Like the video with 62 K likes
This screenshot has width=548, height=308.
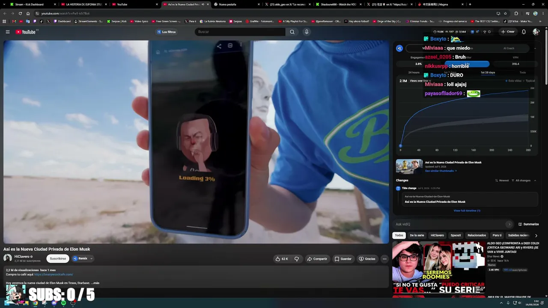(282, 259)
